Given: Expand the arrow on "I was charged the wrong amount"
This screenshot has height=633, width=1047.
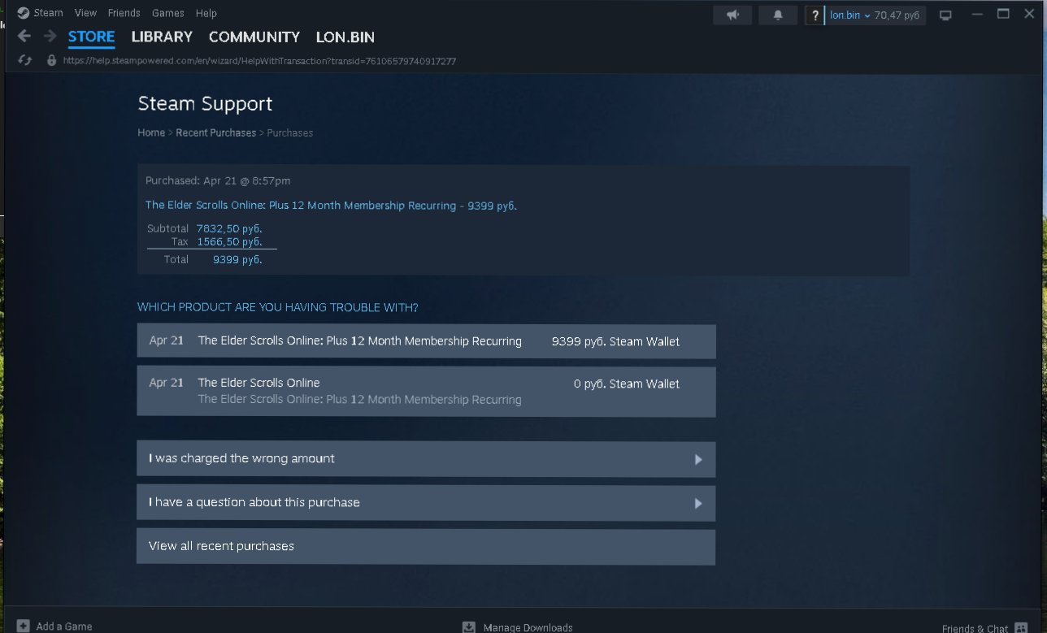Looking at the screenshot, I should pos(698,459).
